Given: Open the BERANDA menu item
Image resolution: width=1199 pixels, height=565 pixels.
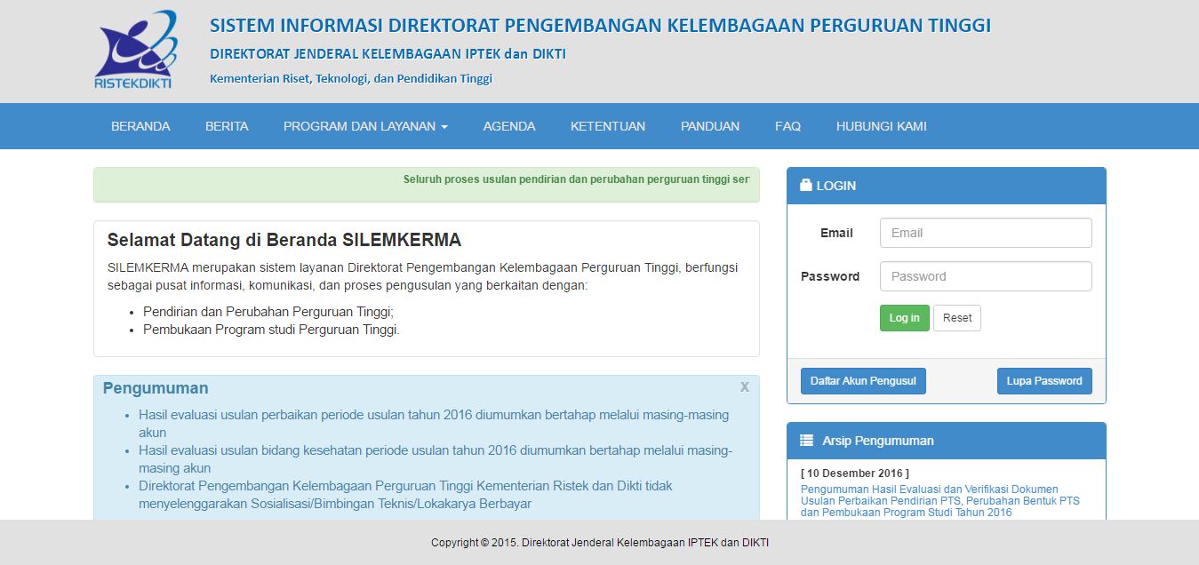Looking at the screenshot, I should 140,126.
